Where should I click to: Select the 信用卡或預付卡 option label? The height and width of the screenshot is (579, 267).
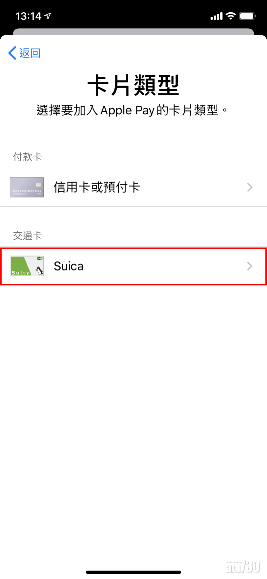pyautogui.click(x=97, y=187)
